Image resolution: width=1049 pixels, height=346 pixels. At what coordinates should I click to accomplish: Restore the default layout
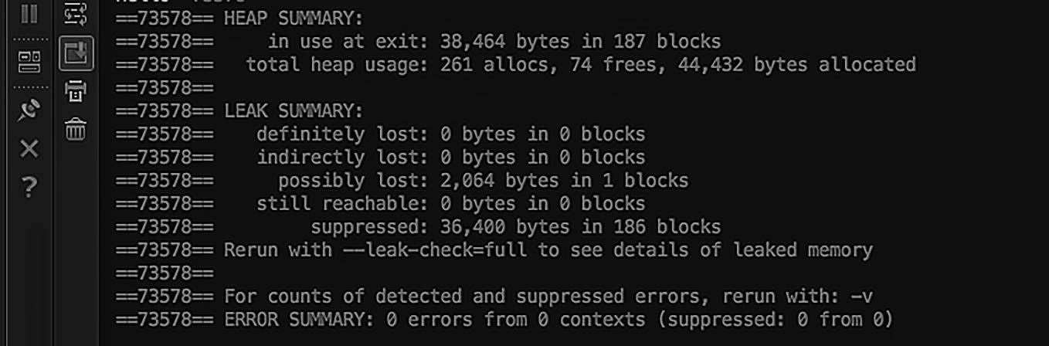(29, 62)
